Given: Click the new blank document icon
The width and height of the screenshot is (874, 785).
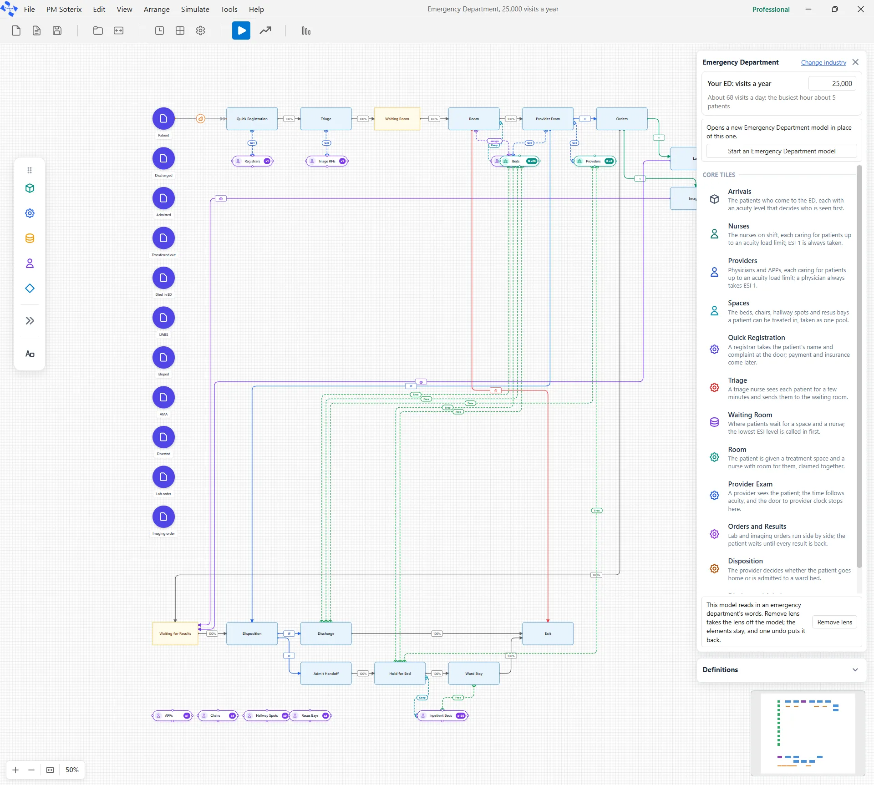Looking at the screenshot, I should point(16,30).
